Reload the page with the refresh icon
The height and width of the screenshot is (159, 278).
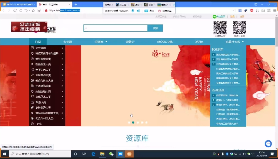15,11
